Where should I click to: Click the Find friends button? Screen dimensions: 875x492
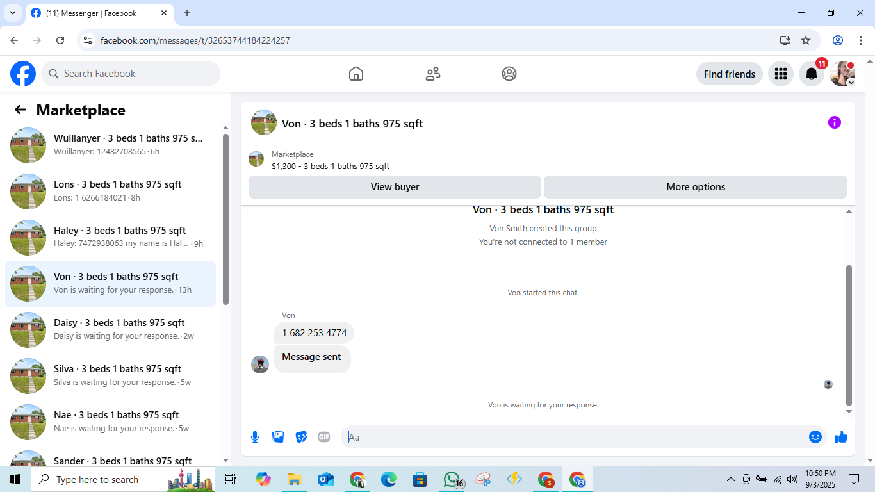tap(730, 74)
